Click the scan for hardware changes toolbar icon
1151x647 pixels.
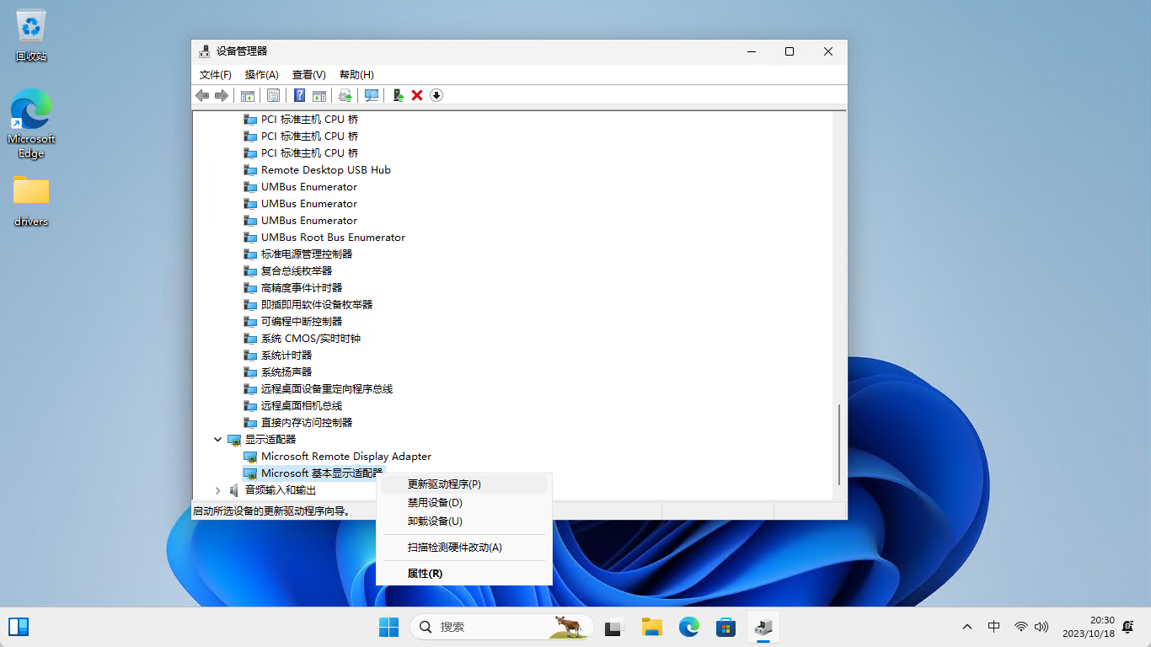point(372,95)
